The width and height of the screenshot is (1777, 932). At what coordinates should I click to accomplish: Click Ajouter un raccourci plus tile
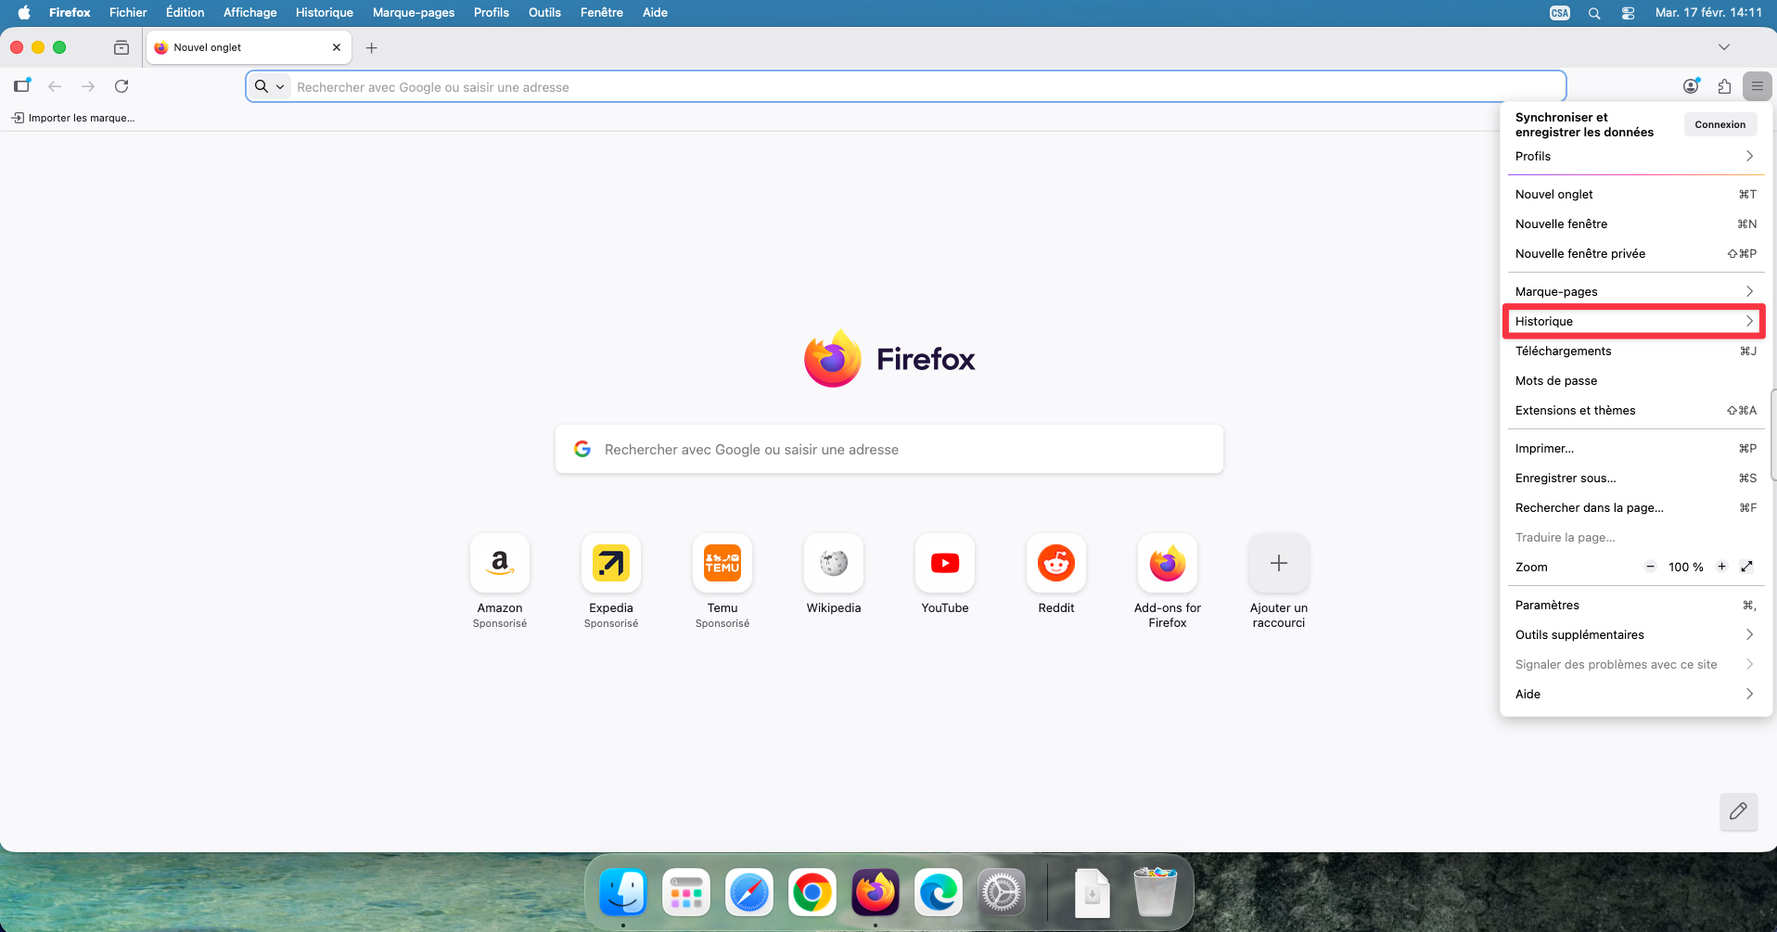[1279, 563]
